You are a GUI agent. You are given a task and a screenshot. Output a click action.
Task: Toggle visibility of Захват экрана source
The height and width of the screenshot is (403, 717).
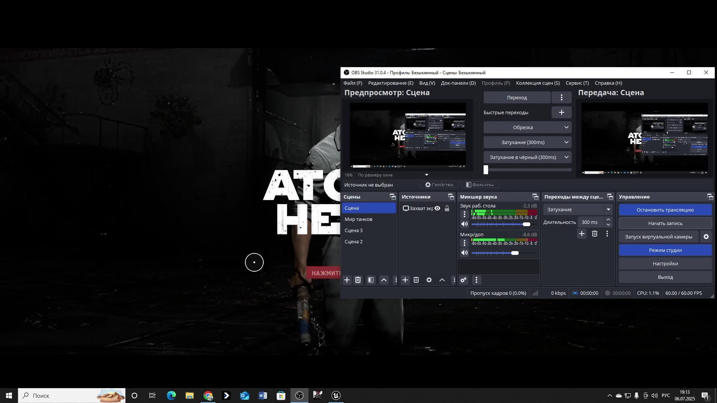[437, 208]
